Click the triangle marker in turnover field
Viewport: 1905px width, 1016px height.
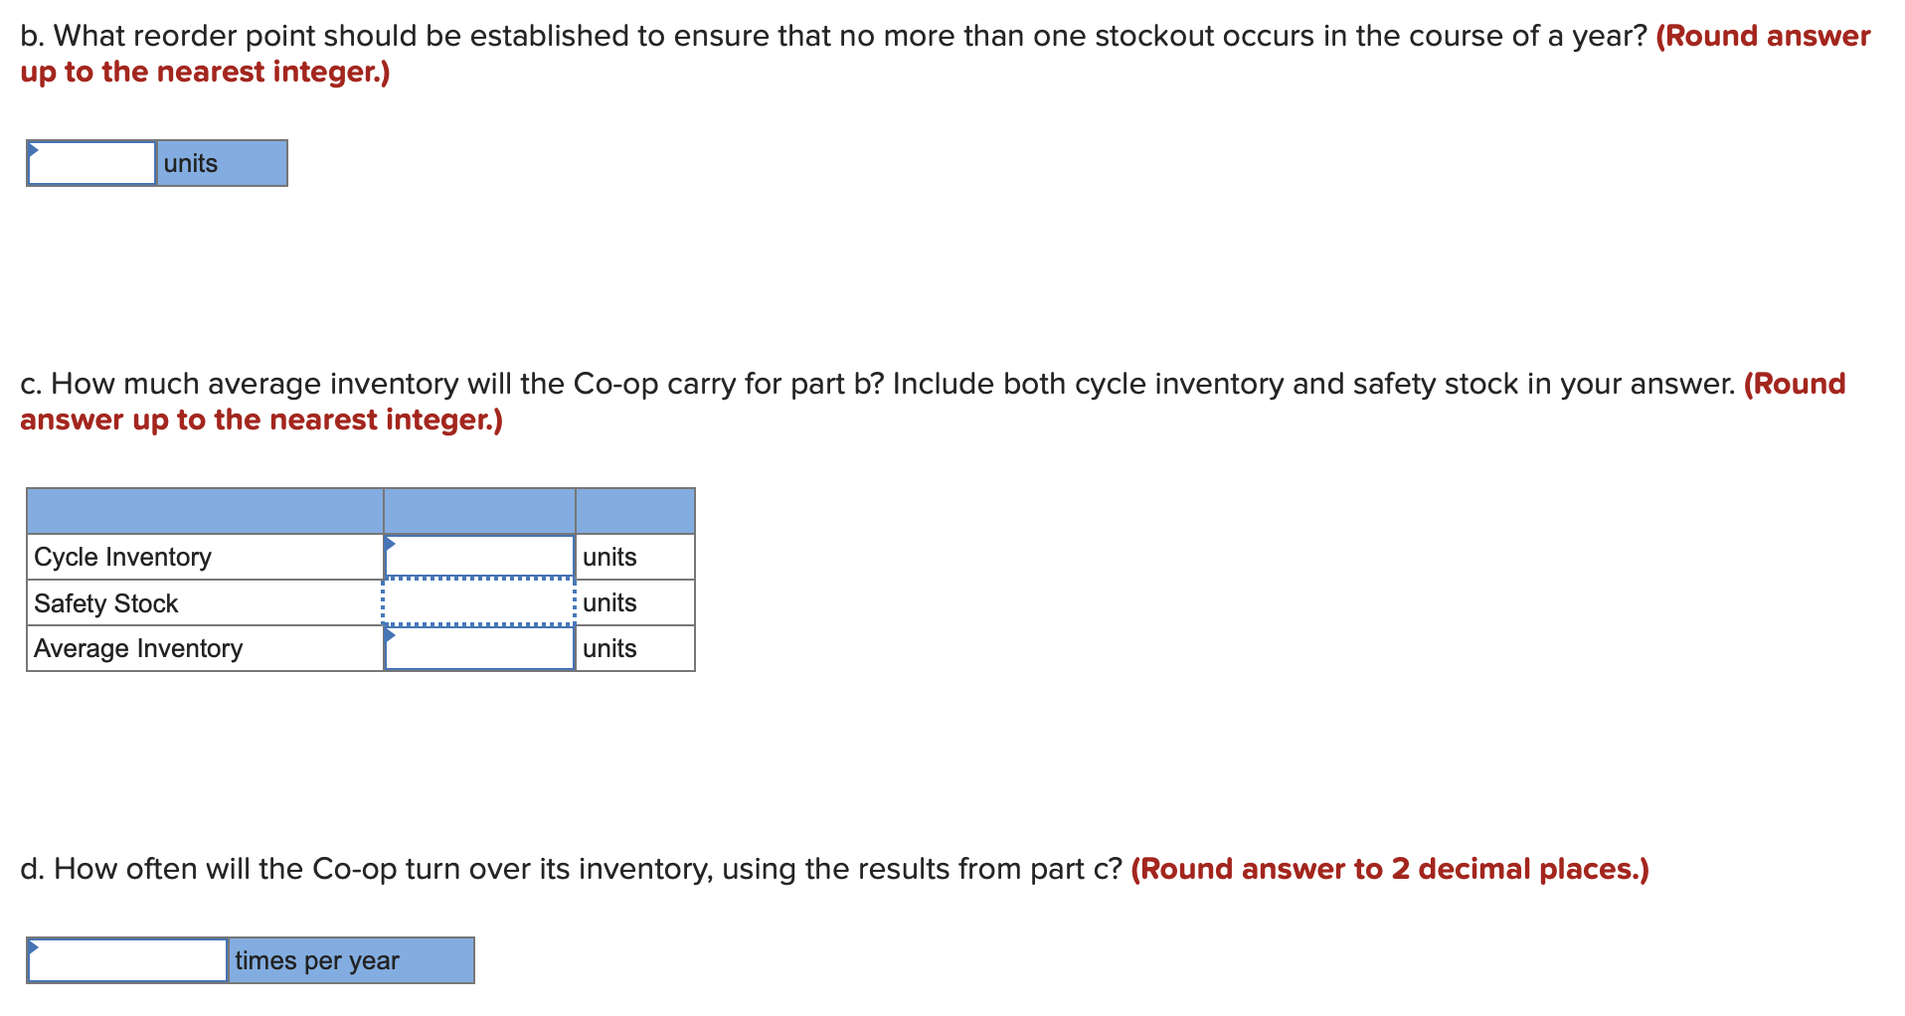pyautogui.click(x=33, y=947)
